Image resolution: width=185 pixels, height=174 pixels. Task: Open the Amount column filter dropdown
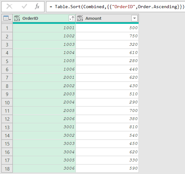click(135, 18)
